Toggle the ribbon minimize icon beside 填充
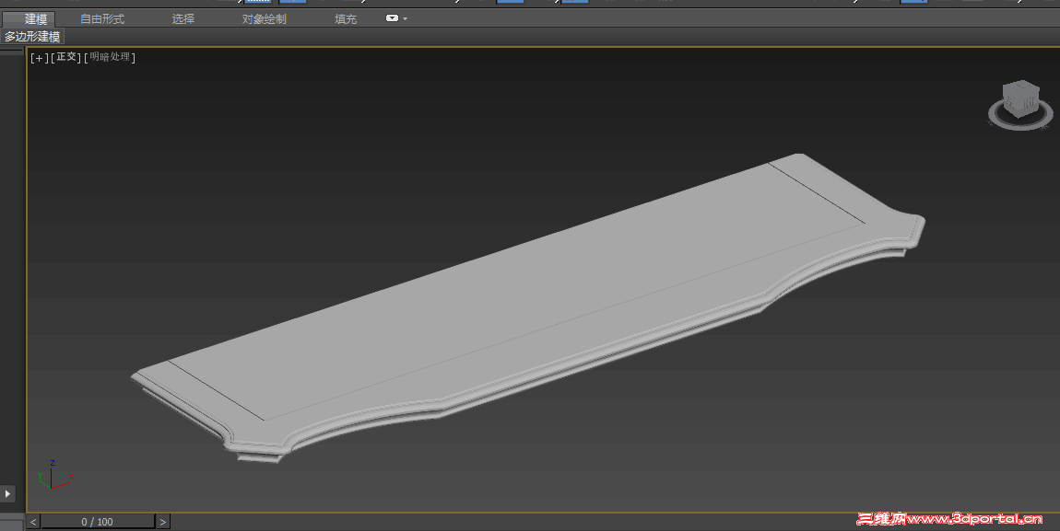The height and width of the screenshot is (531, 1060). point(393,18)
